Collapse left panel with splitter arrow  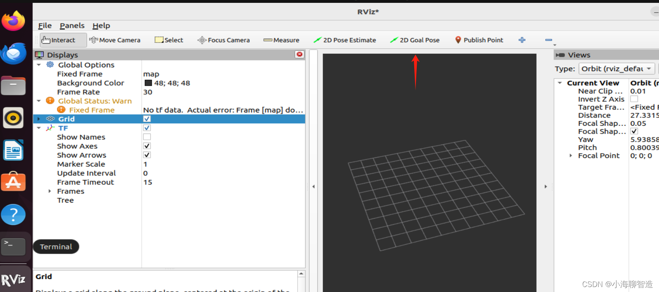(x=313, y=187)
